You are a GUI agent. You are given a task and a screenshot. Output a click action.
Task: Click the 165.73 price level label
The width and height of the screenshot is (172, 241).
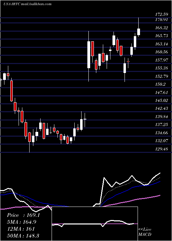pos(162,36)
